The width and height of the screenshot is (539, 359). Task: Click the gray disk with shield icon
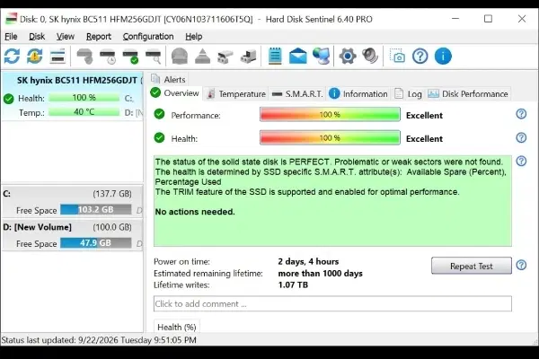pyautogui.click(x=84, y=57)
